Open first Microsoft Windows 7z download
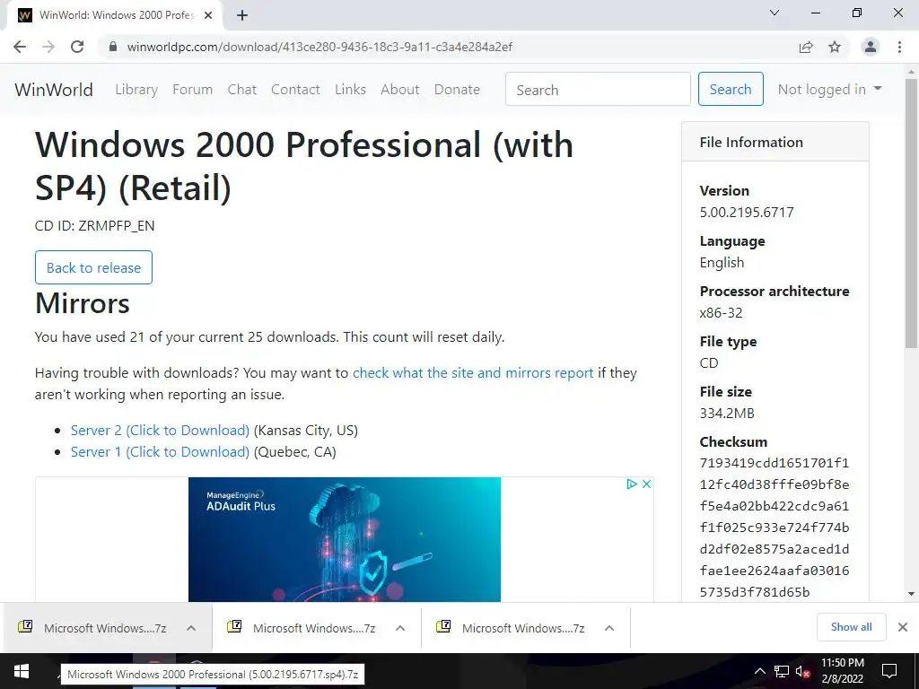 tap(93, 628)
